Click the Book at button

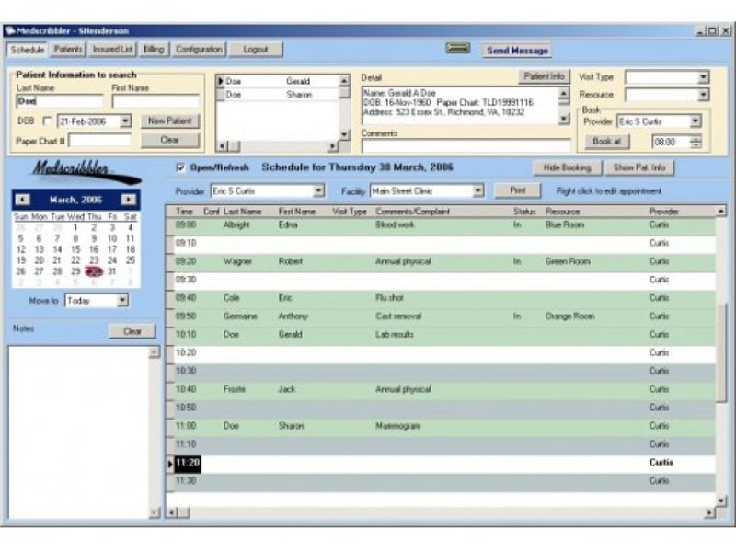tap(607, 142)
